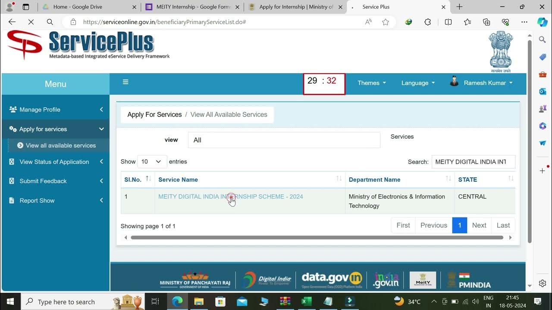The height and width of the screenshot is (310, 552).
Task: Open Show entries count dropdown
Action: pyautogui.click(x=152, y=161)
